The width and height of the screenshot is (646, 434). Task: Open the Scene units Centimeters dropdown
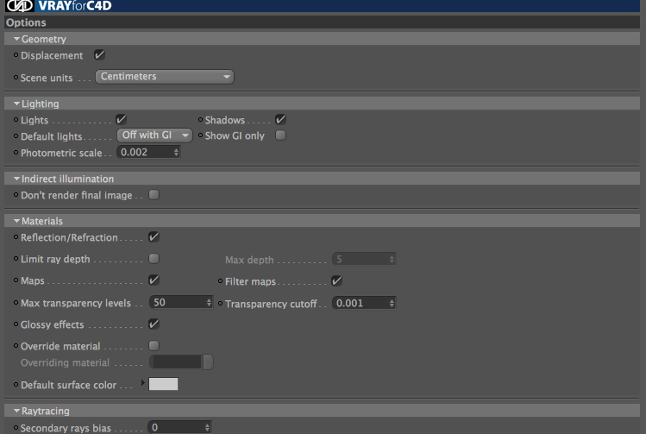click(x=165, y=77)
